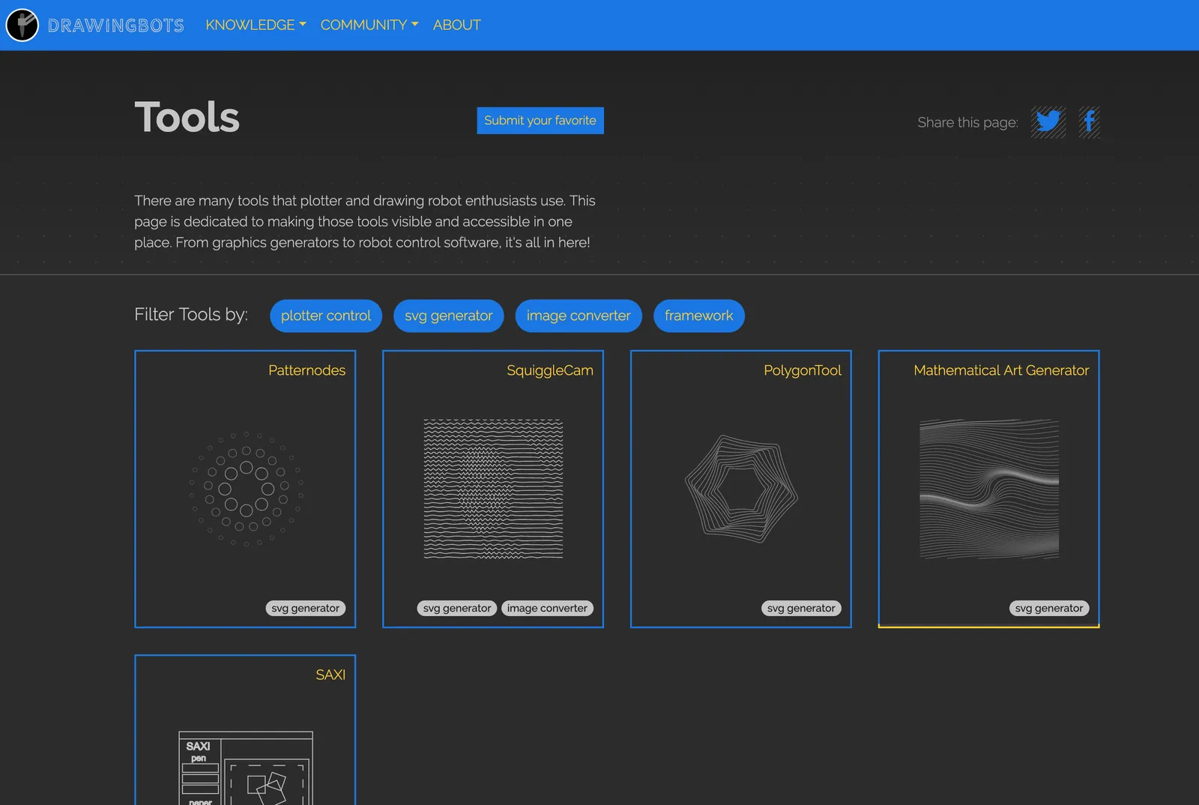1199x805 pixels.
Task: Click image converter tag on SquiggleCam card
Action: 547,609
